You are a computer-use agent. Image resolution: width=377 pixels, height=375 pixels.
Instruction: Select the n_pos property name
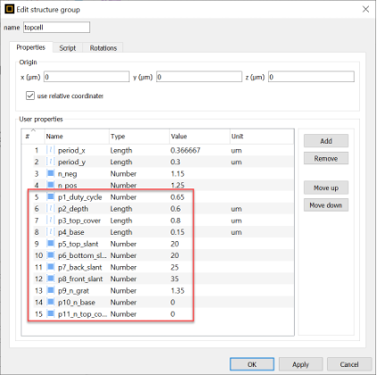68,186
